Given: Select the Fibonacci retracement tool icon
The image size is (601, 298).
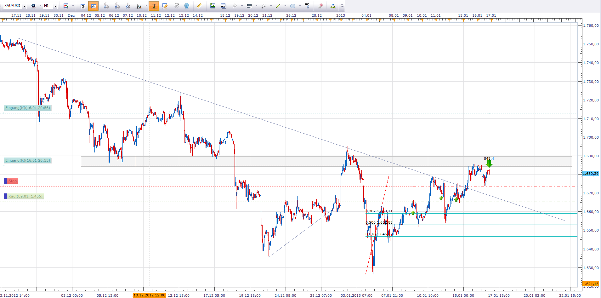Looking at the screenshot, I should [249, 6].
